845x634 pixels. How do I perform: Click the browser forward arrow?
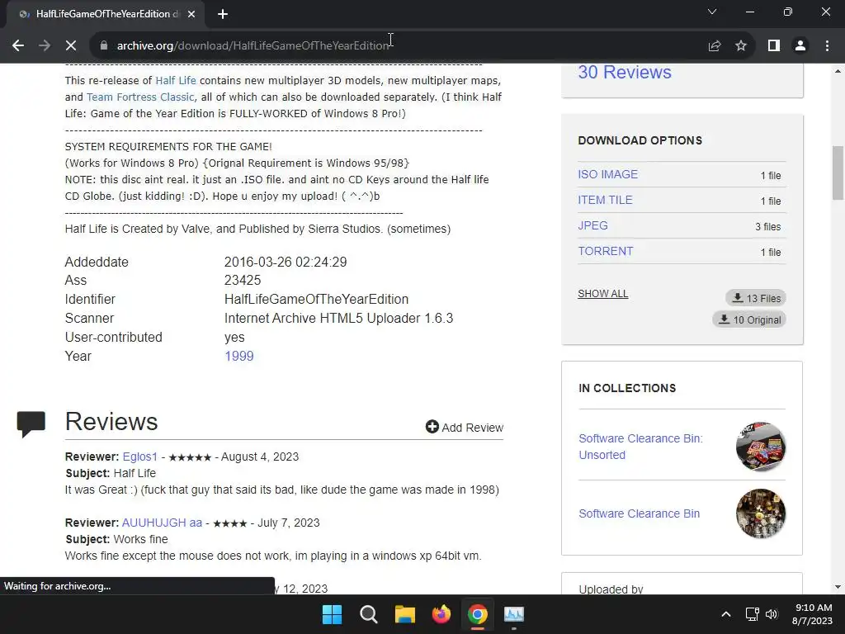(45, 46)
